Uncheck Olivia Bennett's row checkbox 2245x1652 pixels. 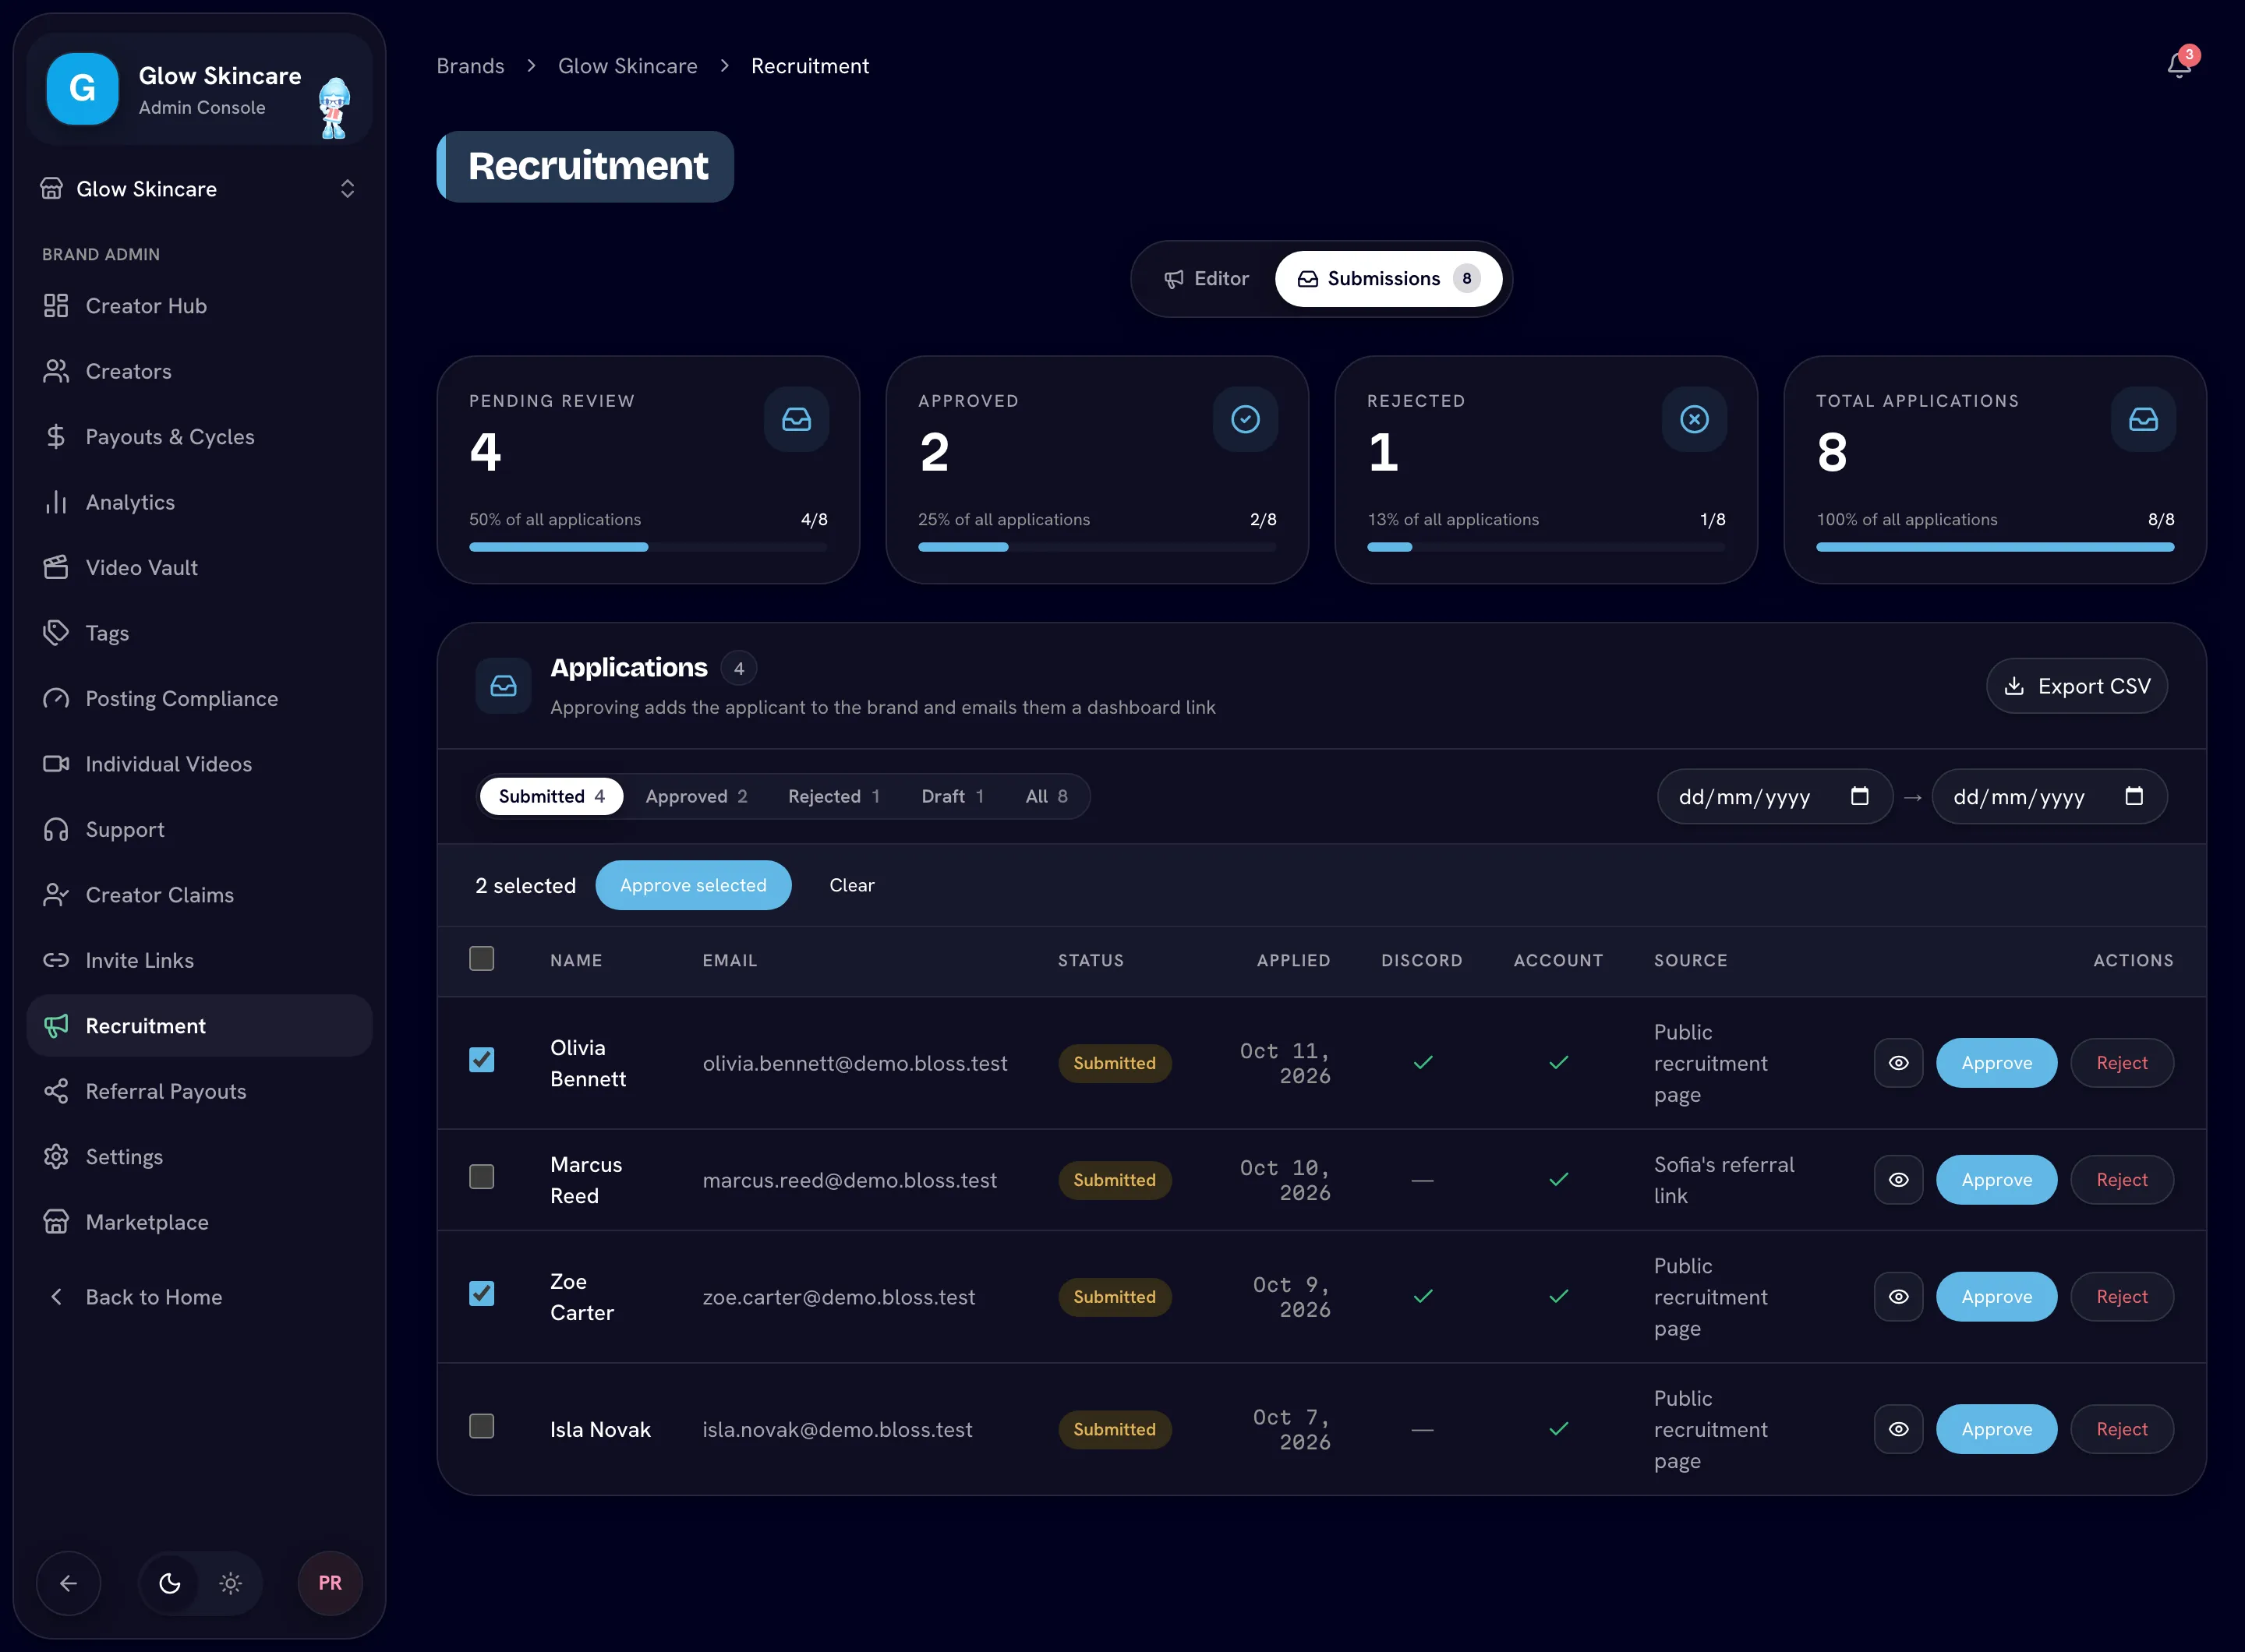pos(481,1059)
